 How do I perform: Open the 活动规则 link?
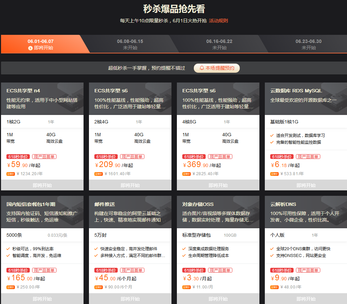(218, 21)
